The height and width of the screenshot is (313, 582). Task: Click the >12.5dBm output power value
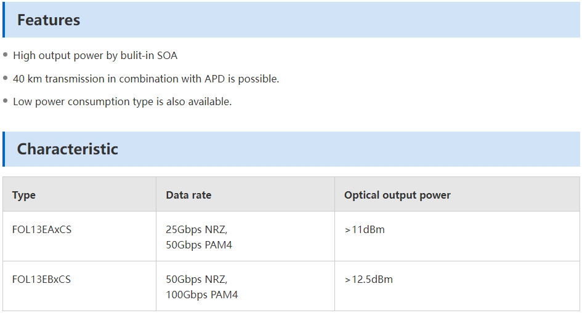point(369,279)
